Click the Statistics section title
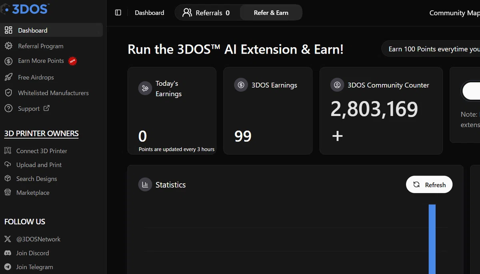The height and width of the screenshot is (274, 480). coord(171,185)
